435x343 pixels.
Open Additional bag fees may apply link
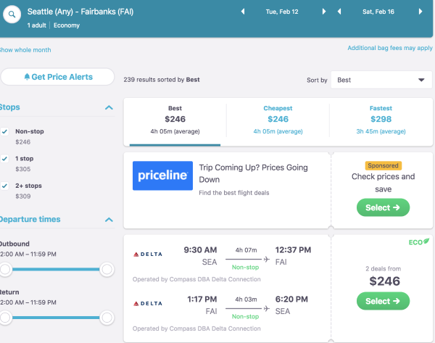pos(390,48)
